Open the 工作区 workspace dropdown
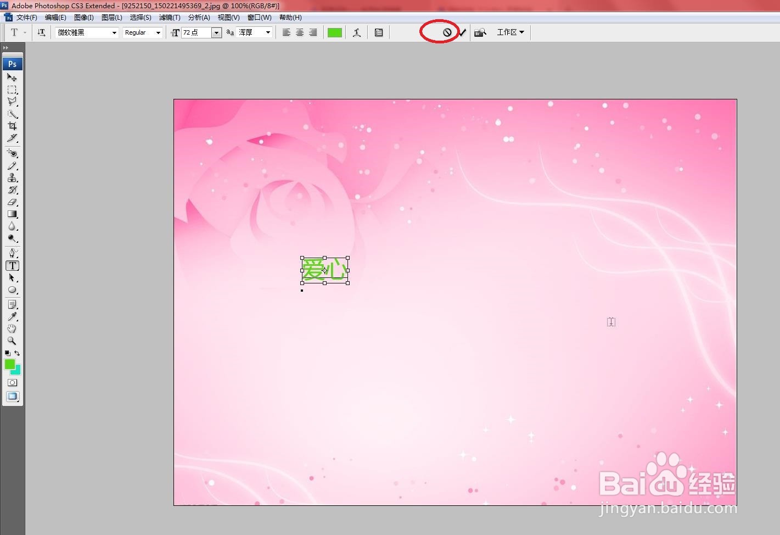 (510, 32)
